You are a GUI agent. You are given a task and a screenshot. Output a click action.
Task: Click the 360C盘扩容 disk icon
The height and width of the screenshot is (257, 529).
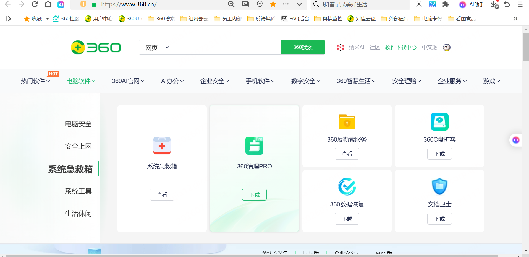(439, 122)
